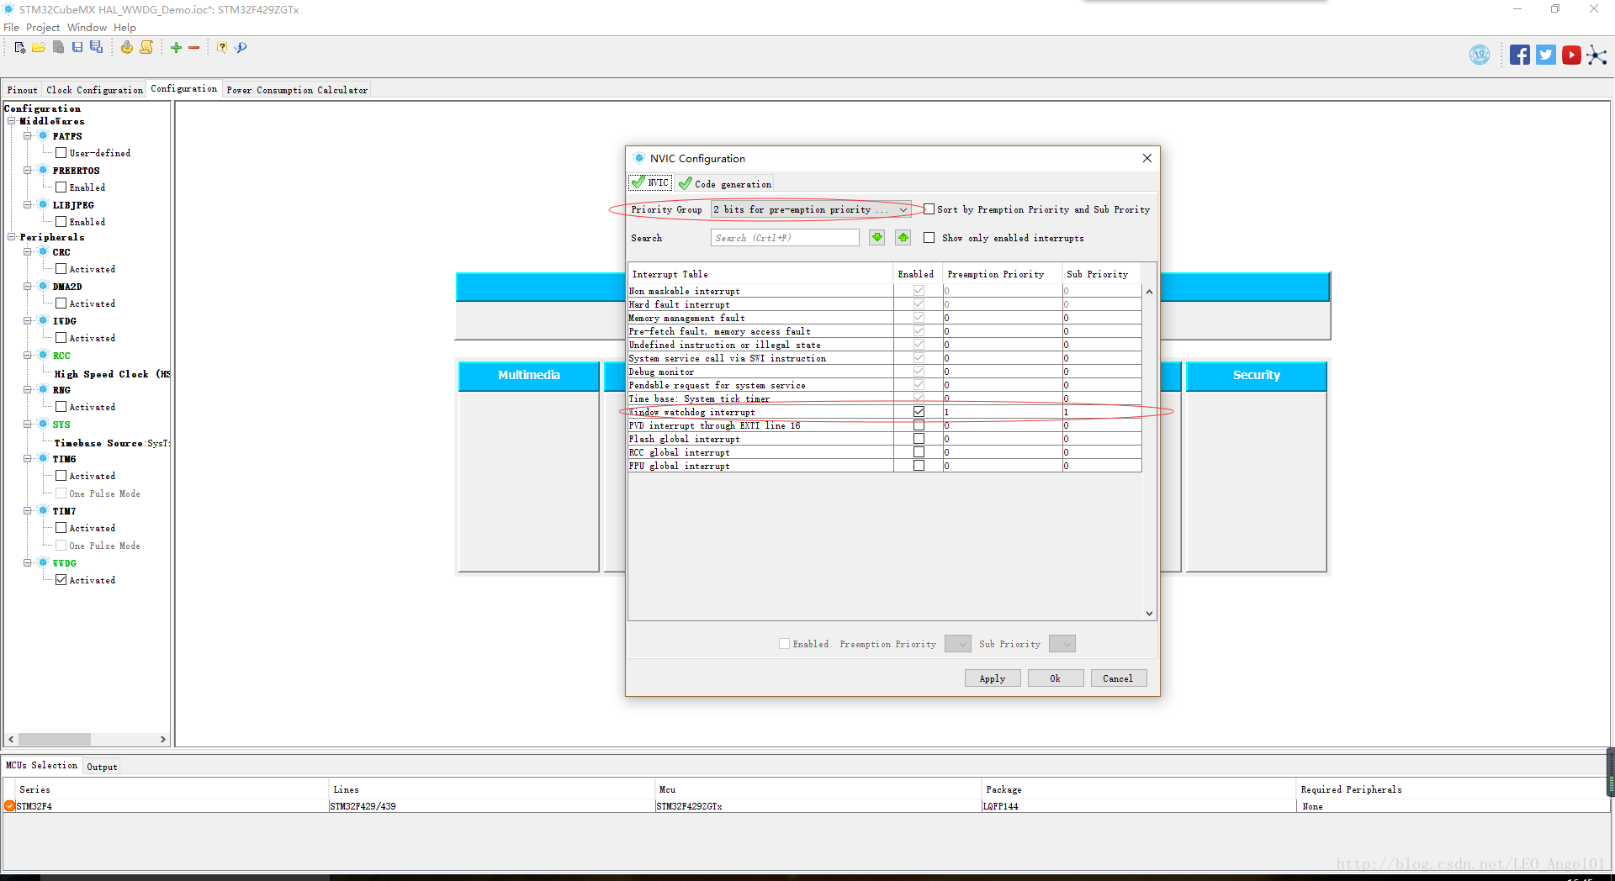Click the red minus toolbar icon
This screenshot has height=881, width=1615.
pos(193,48)
